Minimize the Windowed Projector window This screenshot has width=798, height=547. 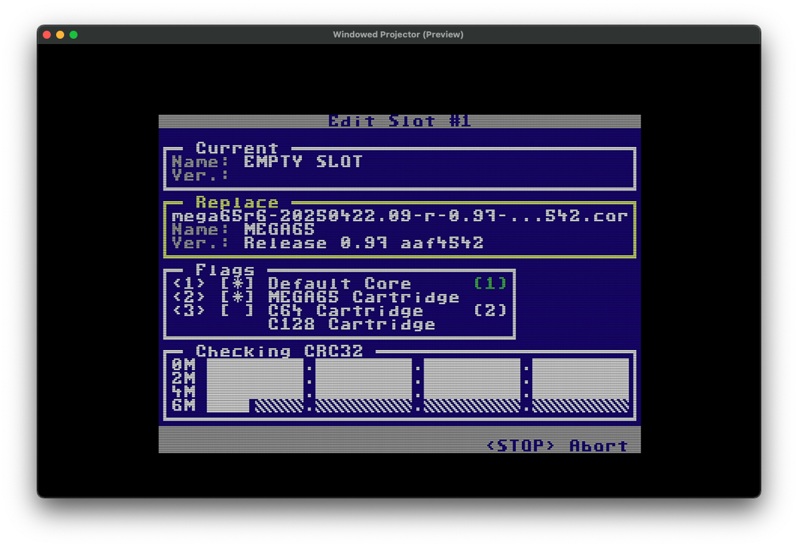point(60,35)
